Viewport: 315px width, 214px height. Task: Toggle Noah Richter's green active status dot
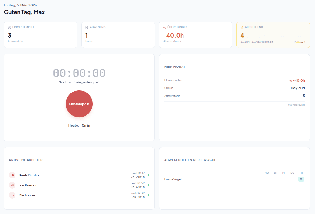click(x=148, y=175)
